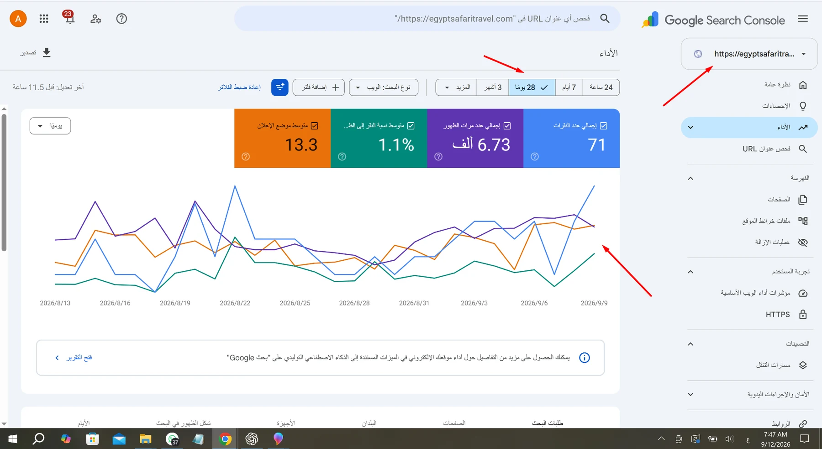Toggle the blue filter view icon
The width and height of the screenshot is (822, 449).
coord(279,87)
